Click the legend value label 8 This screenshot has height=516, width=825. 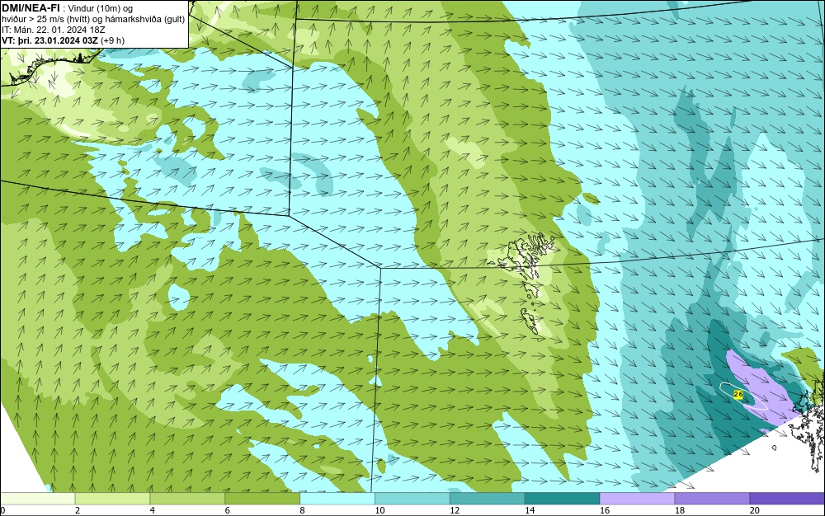302,510
